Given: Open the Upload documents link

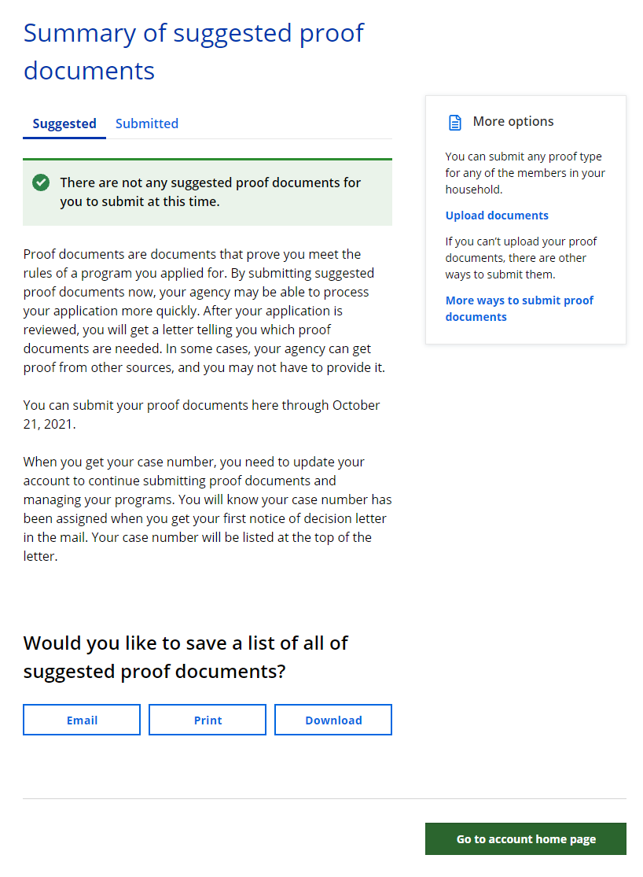Looking at the screenshot, I should pos(497,216).
